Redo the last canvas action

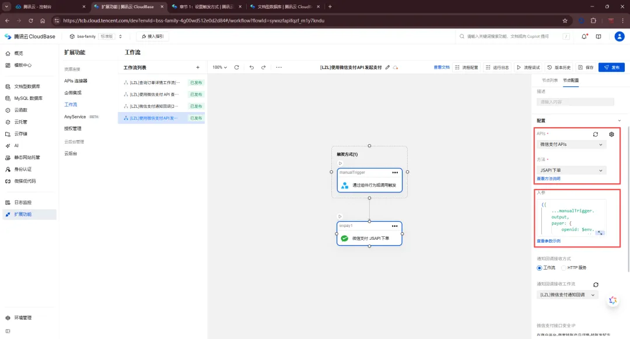pos(264,68)
